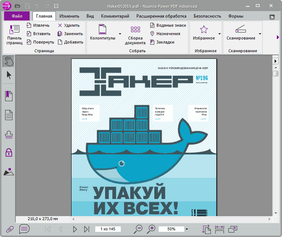Click Извлечь to extract pages

(x=38, y=25)
